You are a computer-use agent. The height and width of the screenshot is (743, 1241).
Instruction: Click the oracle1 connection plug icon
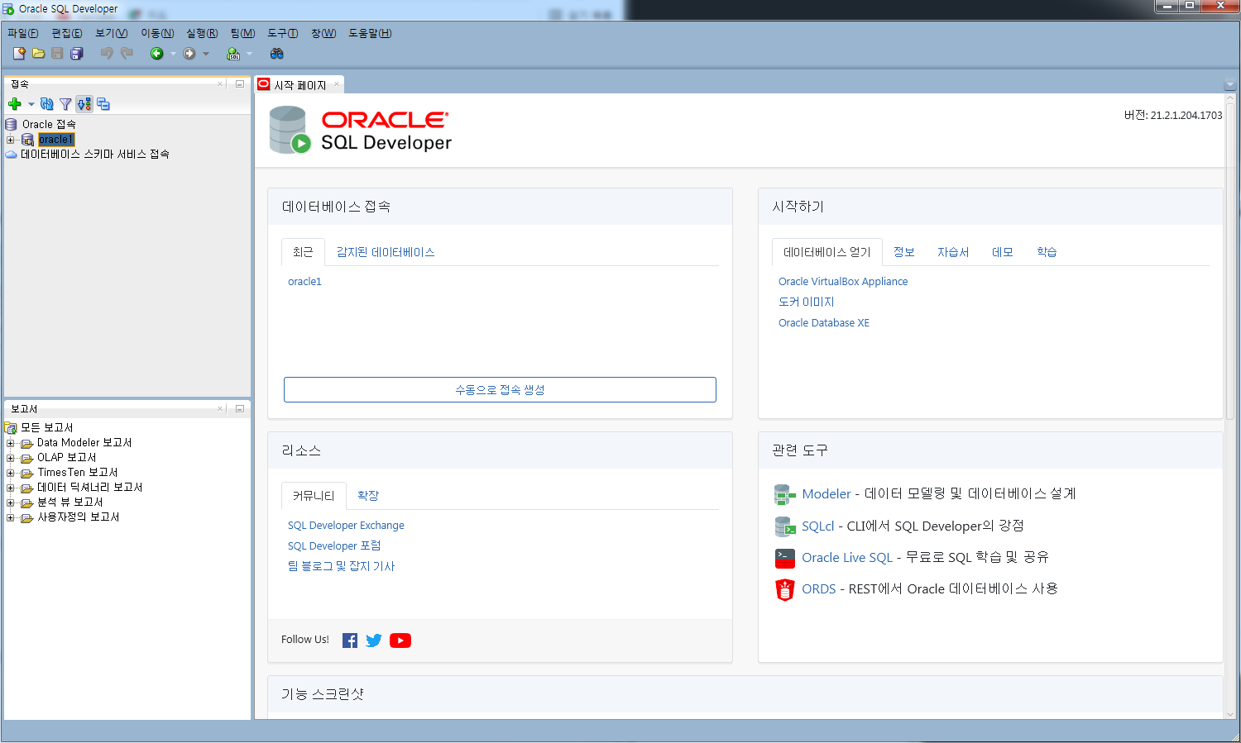click(x=27, y=140)
